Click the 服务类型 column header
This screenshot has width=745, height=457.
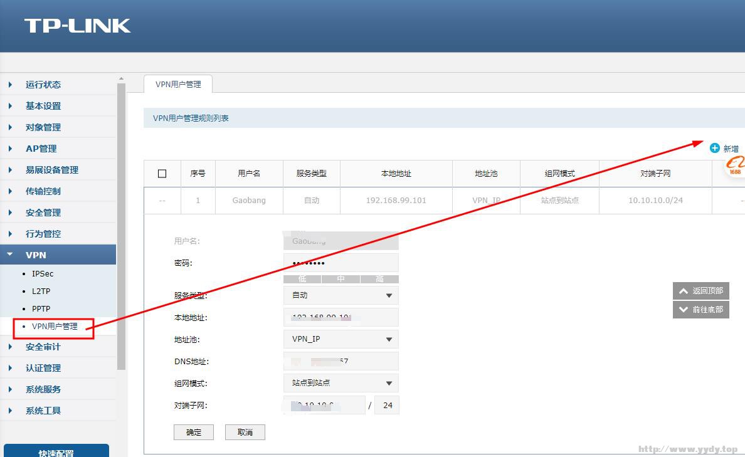click(x=311, y=174)
